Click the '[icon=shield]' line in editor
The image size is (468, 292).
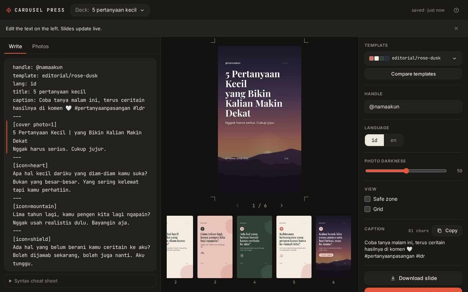[x=32, y=239]
